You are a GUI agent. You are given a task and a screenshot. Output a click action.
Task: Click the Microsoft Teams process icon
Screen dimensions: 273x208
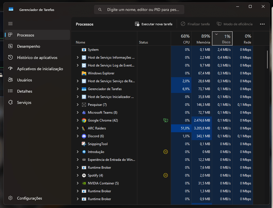coord(84,113)
